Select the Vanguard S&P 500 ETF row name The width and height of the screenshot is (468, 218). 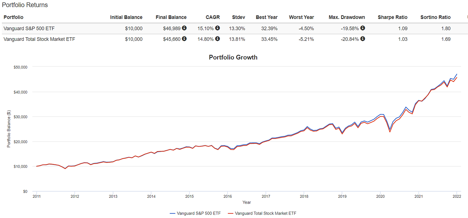coord(29,28)
